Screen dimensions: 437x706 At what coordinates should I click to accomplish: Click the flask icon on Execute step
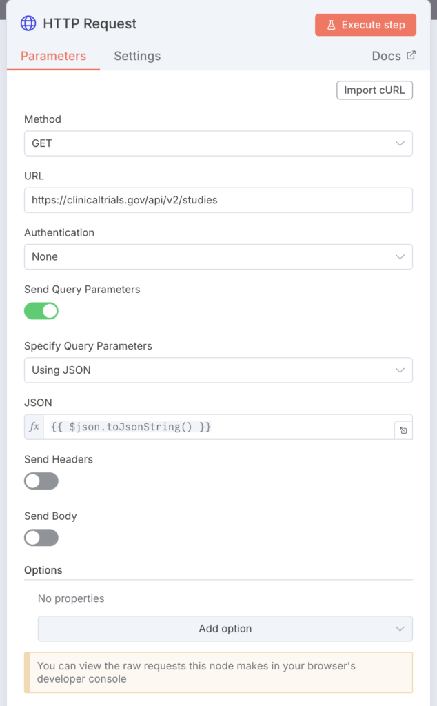point(331,25)
